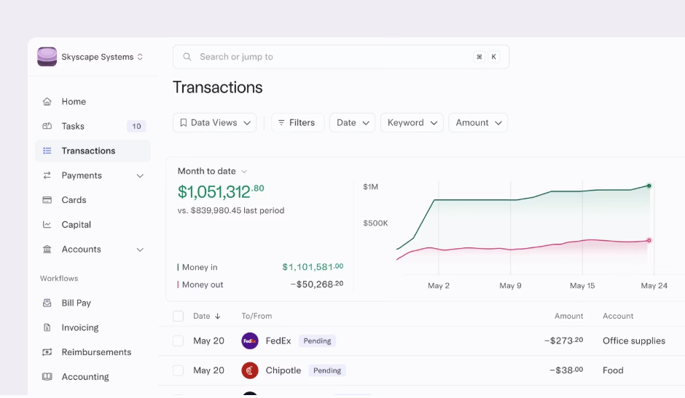Viewport: 685px width, 398px height.
Task: Click the Tasks count badge 10
Action: (136, 126)
